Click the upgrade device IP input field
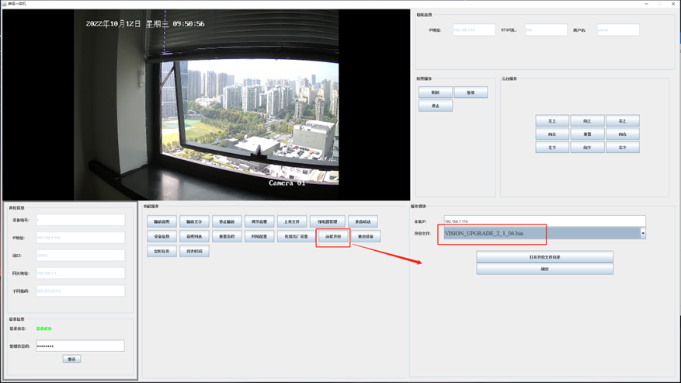Image resolution: width=681 pixels, height=383 pixels. (544, 221)
